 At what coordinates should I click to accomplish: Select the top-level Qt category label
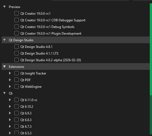click(x=11, y=93)
